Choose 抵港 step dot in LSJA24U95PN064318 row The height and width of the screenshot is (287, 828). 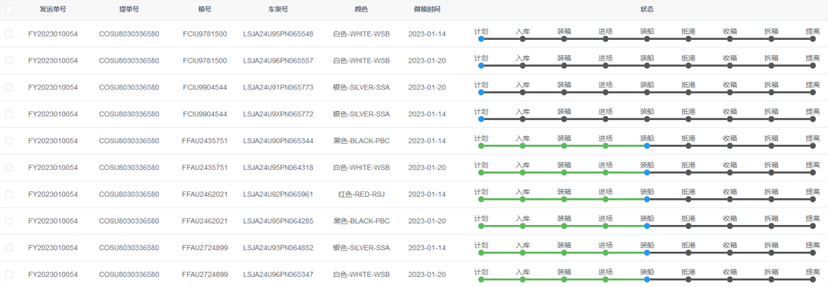tap(688, 172)
